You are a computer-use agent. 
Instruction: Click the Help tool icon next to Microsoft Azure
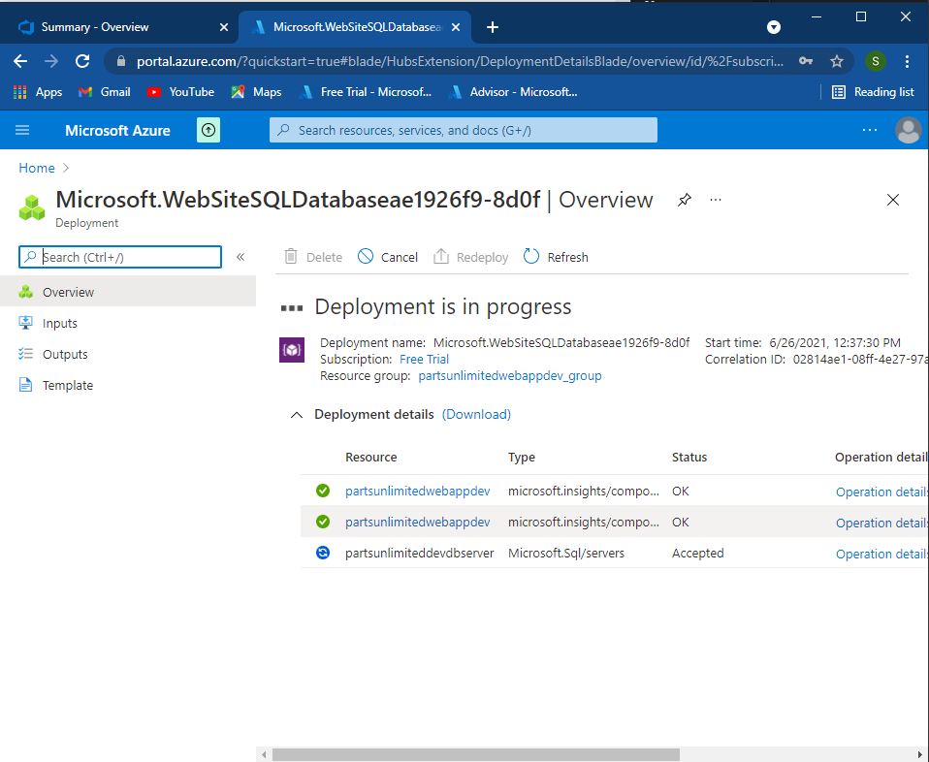(x=208, y=130)
